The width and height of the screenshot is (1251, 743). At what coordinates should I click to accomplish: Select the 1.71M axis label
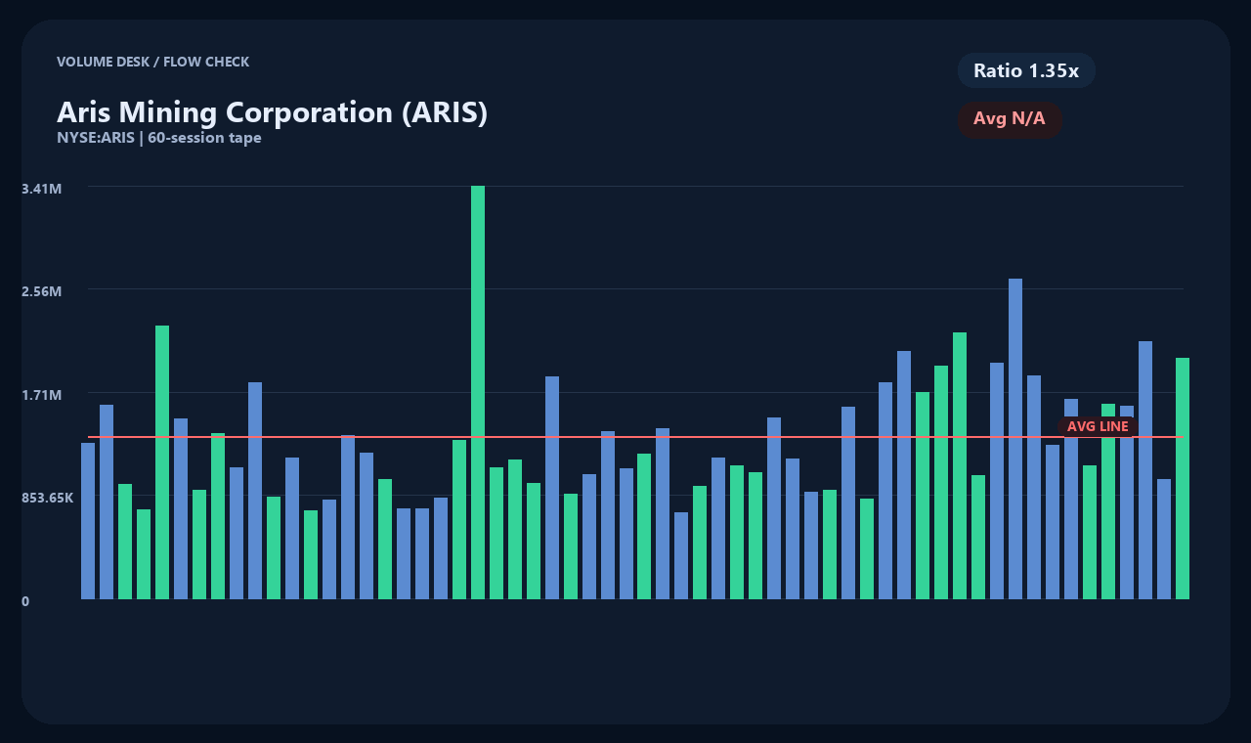(x=42, y=395)
